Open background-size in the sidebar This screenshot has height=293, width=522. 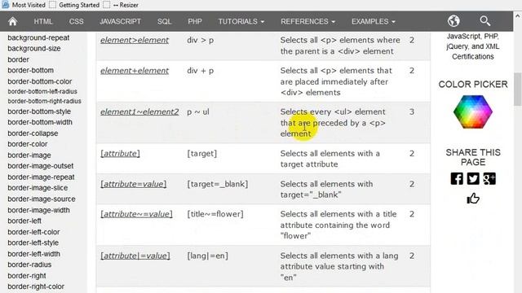click(x=34, y=49)
